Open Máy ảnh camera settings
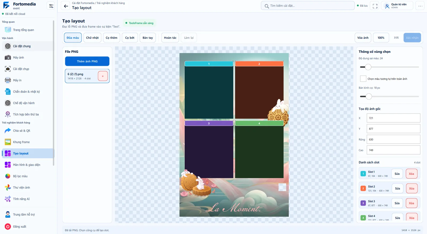 28,58
